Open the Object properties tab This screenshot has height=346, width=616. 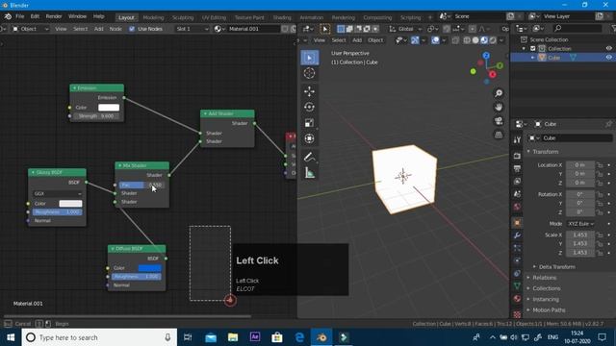[517, 223]
